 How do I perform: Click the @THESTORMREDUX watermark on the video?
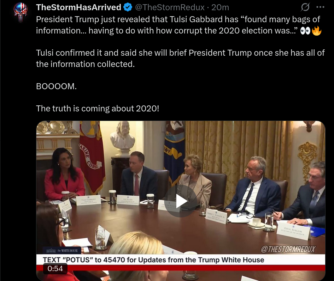pyautogui.click(x=288, y=249)
